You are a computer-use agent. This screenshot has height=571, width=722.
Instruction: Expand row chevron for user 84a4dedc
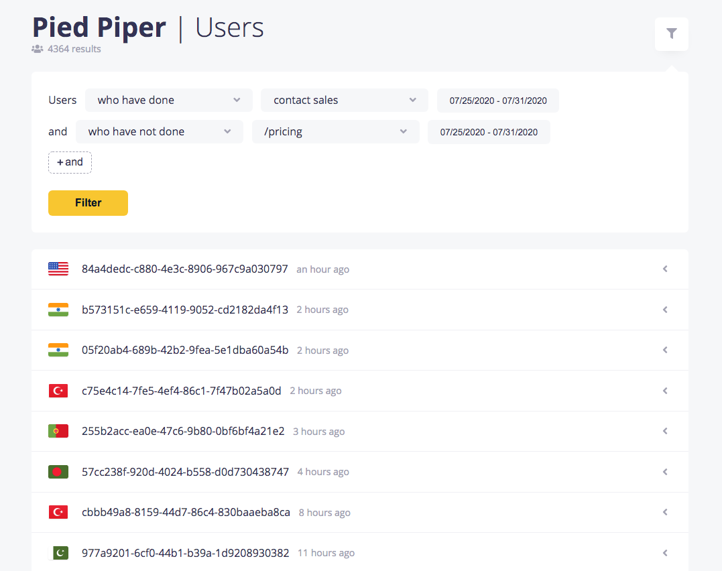(665, 269)
